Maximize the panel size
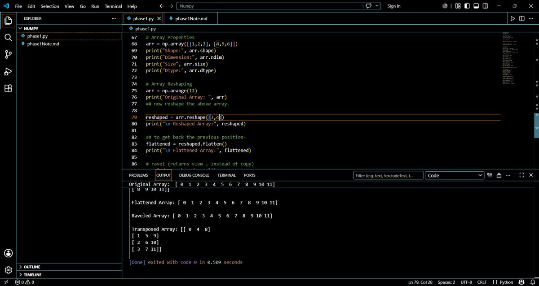539x286 pixels. [522, 175]
